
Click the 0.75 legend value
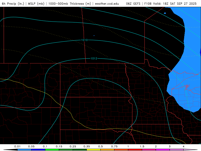pos(114,146)
